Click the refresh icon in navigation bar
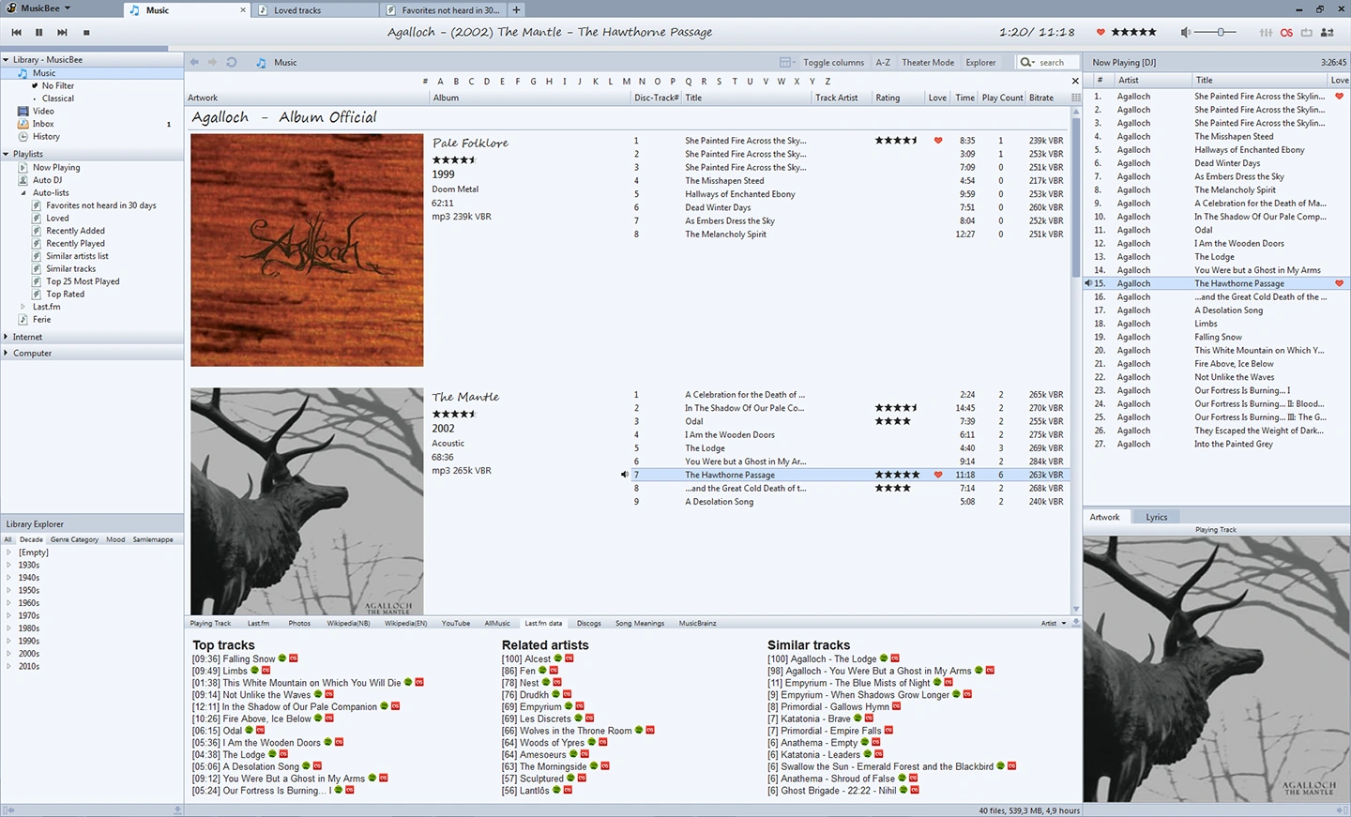1351x817 pixels. [232, 63]
